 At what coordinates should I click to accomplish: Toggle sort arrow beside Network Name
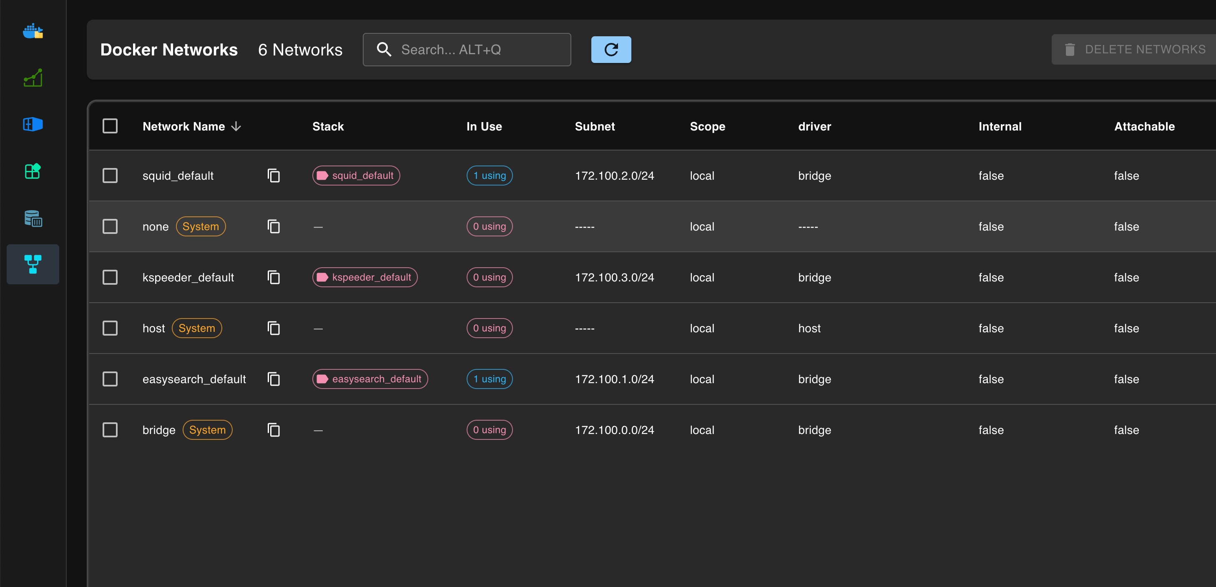point(236,126)
